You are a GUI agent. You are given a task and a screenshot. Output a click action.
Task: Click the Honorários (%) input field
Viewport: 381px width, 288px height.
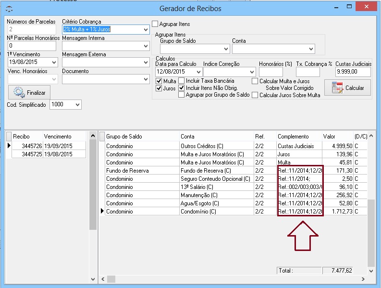[x=270, y=72]
